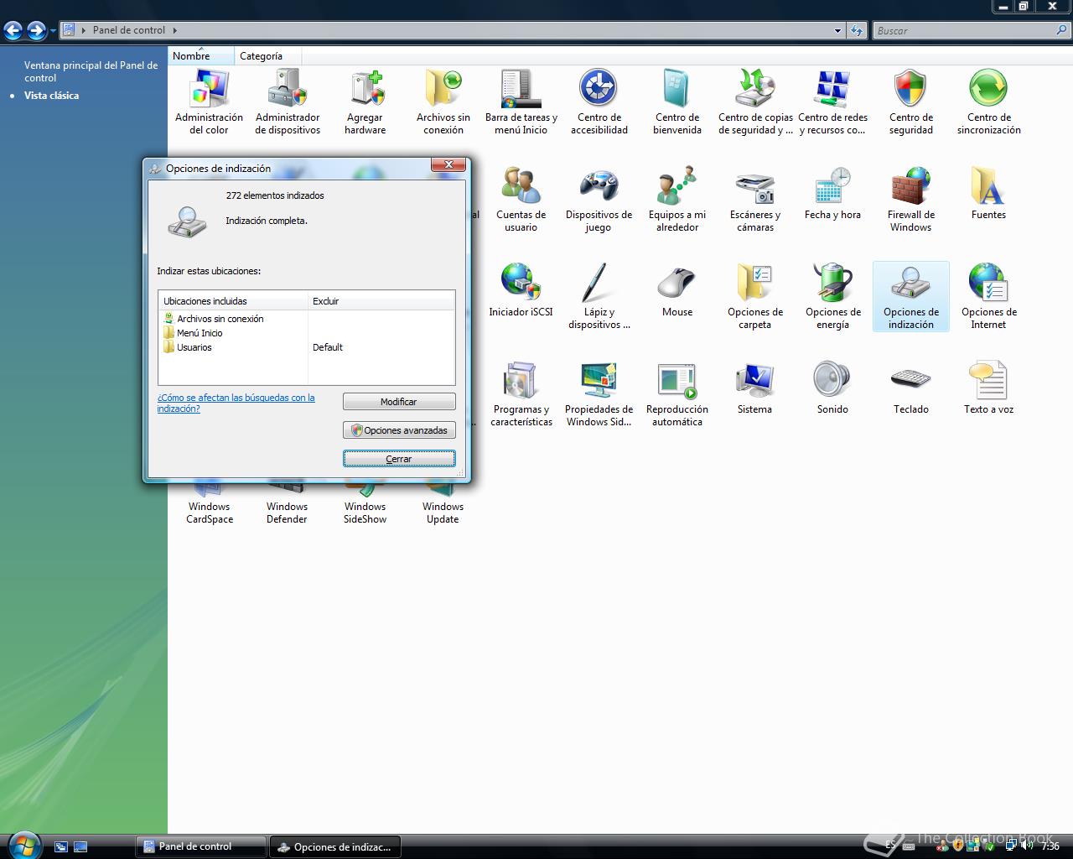Open Agregar hardware icon

click(x=365, y=102)
